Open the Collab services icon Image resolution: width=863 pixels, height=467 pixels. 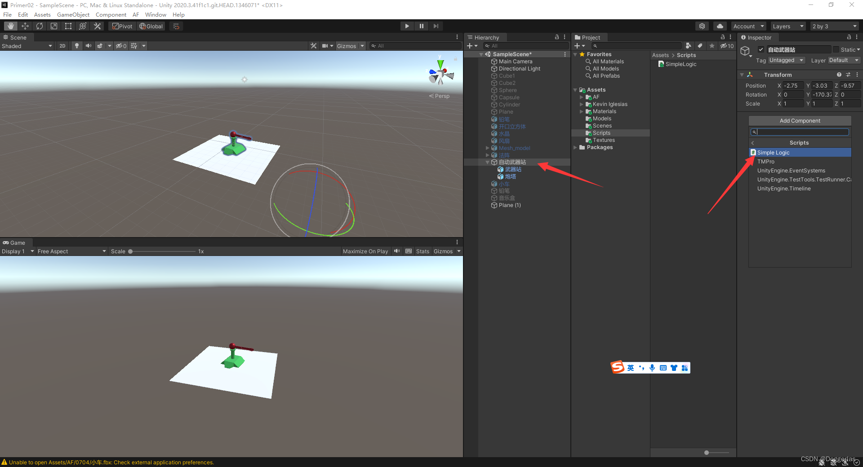pos(702,26)
